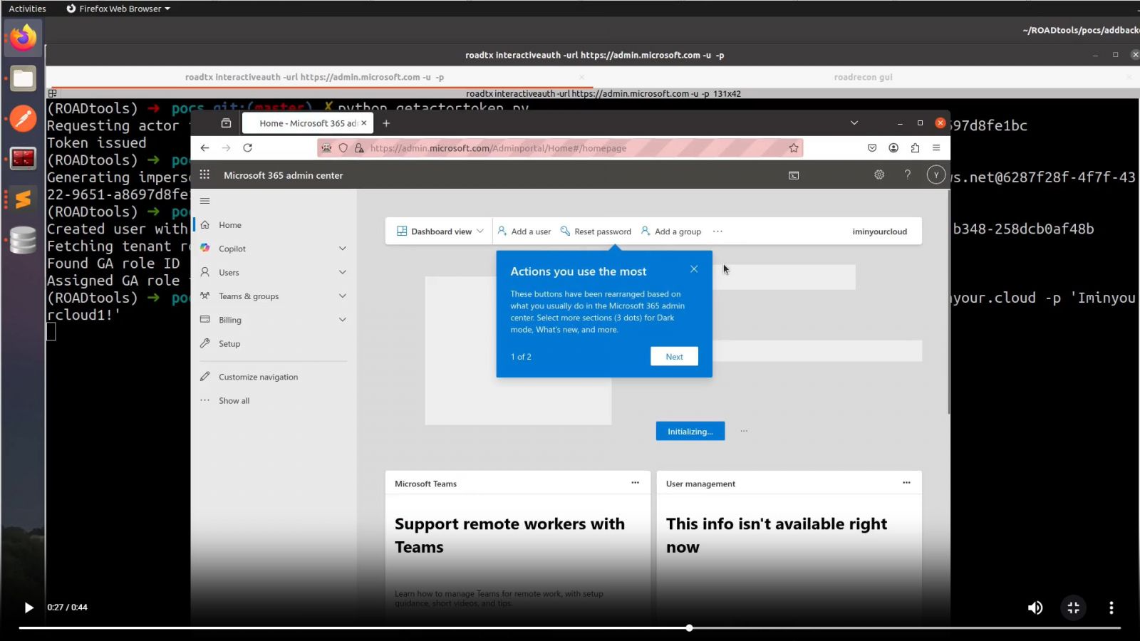Play the paused video

(x=28, y=608)
